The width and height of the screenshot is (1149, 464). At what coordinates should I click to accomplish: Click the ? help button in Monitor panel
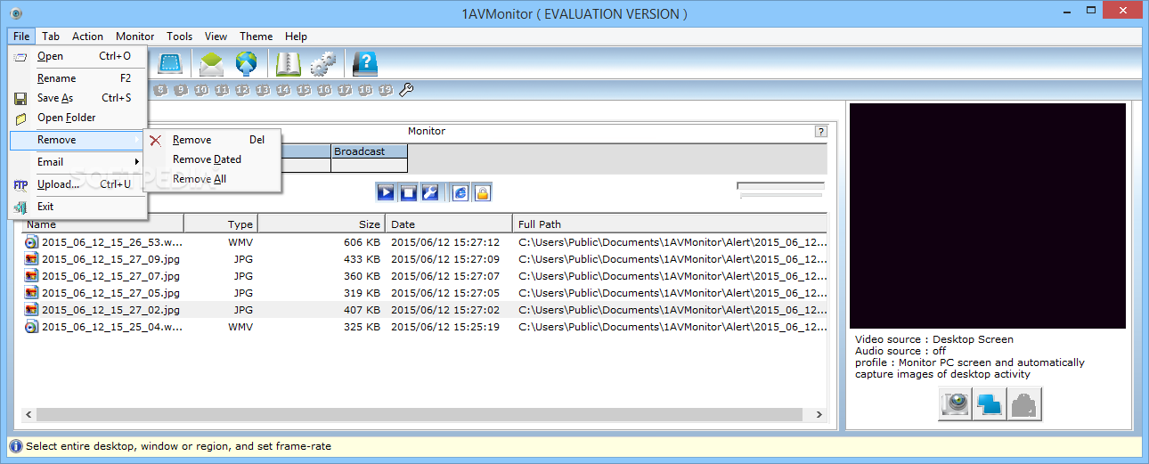[820, 132]
